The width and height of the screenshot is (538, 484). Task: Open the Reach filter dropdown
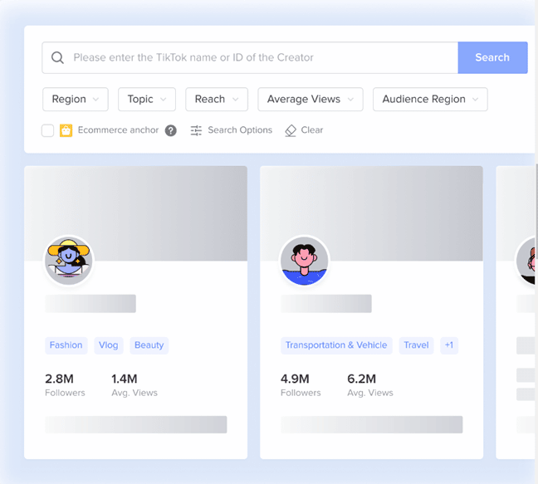(x=217, y=99)
